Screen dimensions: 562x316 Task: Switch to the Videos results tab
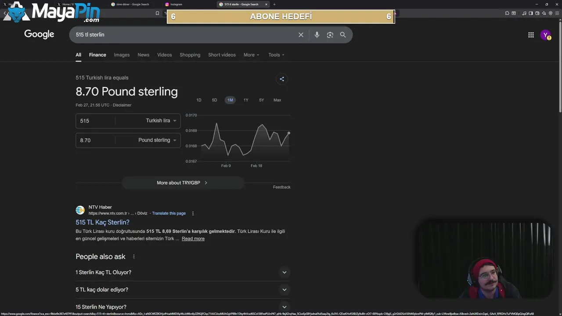coord(165,55)
